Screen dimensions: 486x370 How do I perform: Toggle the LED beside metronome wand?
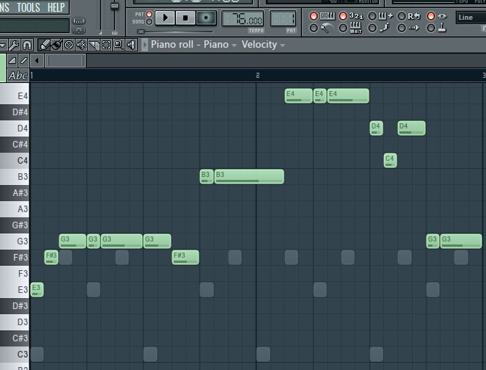pyautogui.click(x=314, y=28)
